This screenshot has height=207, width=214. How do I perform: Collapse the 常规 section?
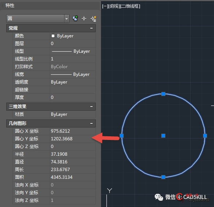[x=91, y=28]
